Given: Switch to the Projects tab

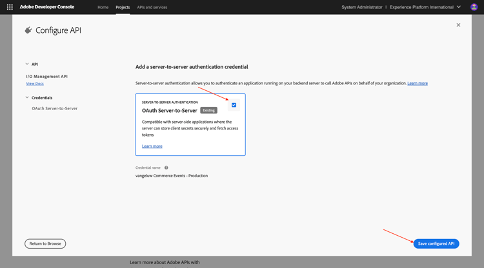Looking at the screenshot, I should [x=123, y=7].
